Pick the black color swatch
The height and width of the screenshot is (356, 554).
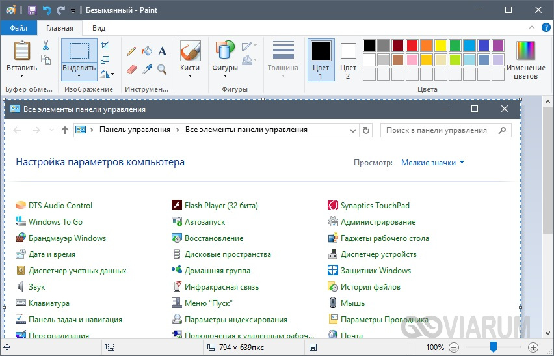(369, 46)
